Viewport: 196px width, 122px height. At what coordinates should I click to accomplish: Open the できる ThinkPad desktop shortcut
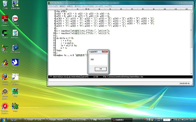[15, 21]
